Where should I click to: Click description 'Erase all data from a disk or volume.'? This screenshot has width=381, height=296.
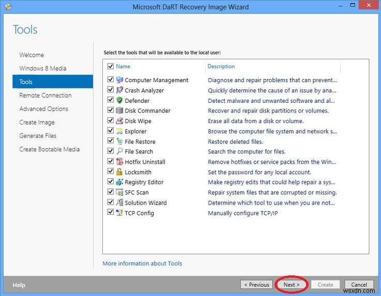(255, 121)
